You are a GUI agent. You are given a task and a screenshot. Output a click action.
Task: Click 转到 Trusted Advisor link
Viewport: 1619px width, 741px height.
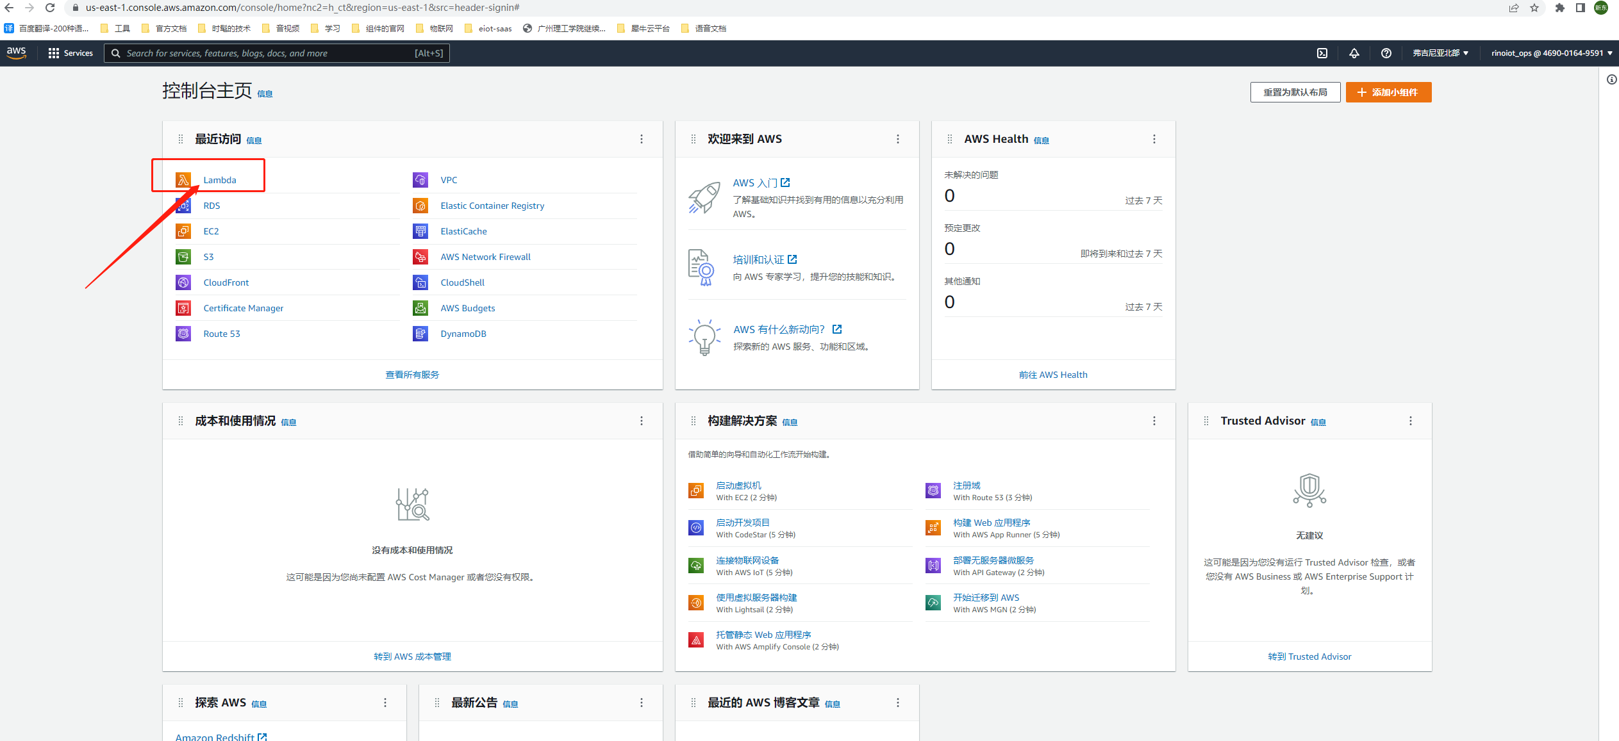pos(1309,656)
